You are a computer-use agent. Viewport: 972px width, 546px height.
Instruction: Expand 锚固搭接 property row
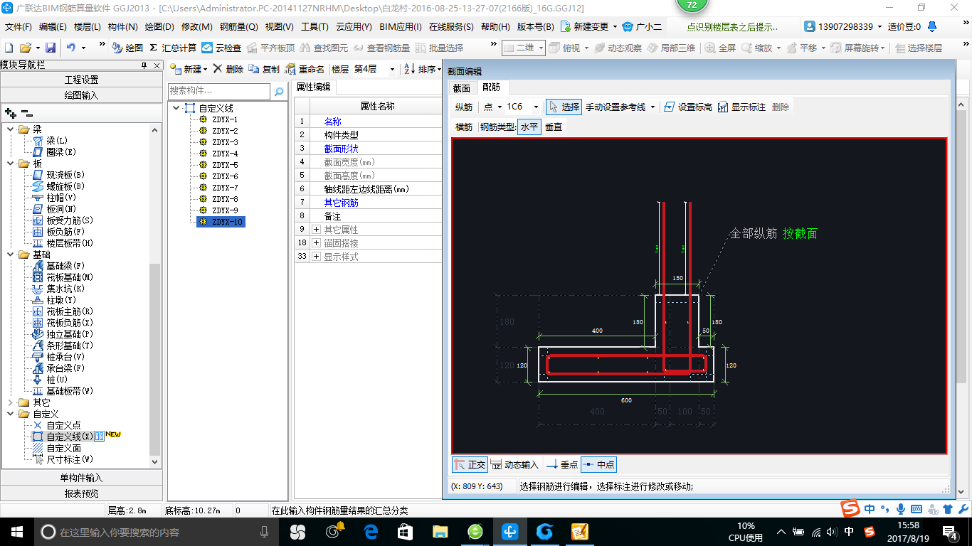316,243
